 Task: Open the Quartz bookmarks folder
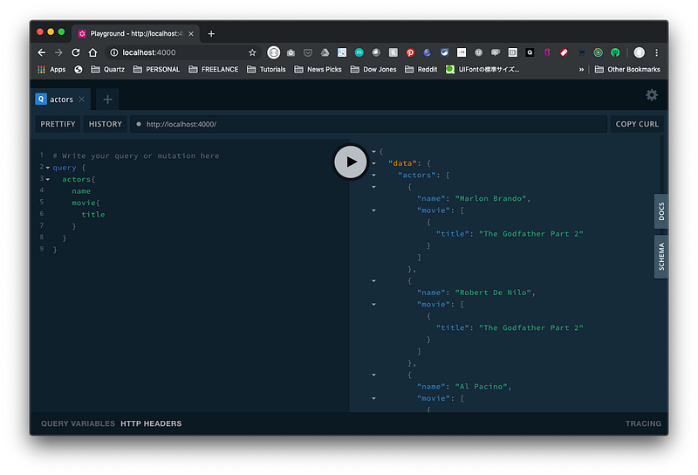click(x=107, y=70)
